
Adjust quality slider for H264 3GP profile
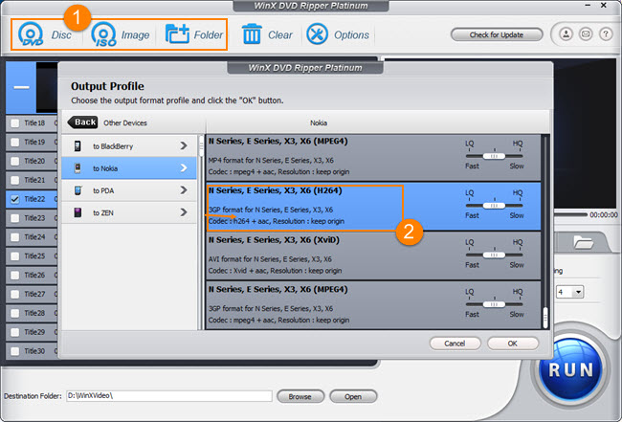[x=494, y=206]
